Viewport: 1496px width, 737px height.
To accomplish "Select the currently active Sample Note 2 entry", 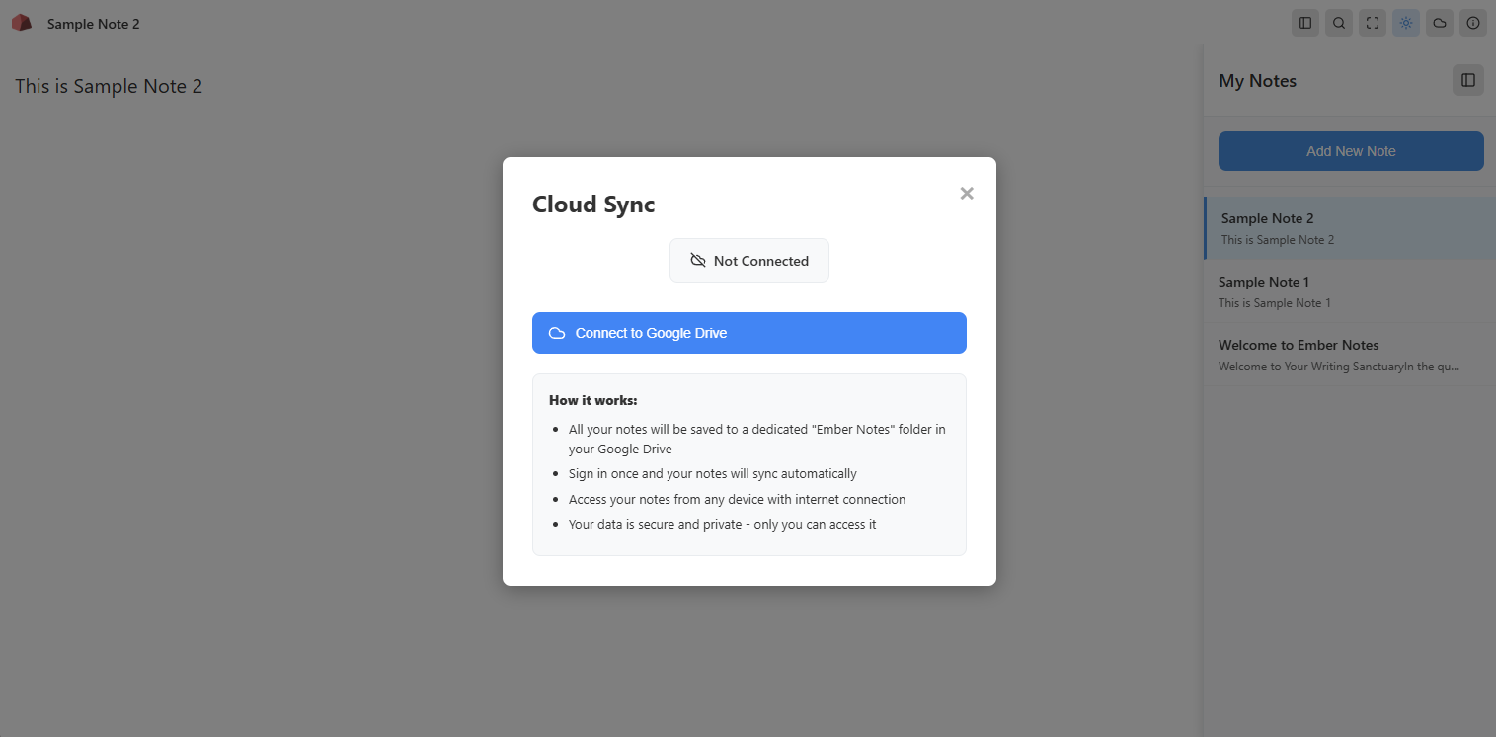I will [x=1350, y=227].
